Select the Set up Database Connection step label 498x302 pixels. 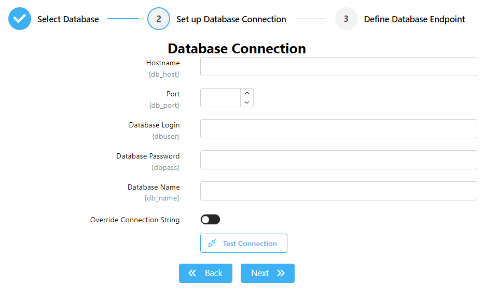[x=231, y=19]
